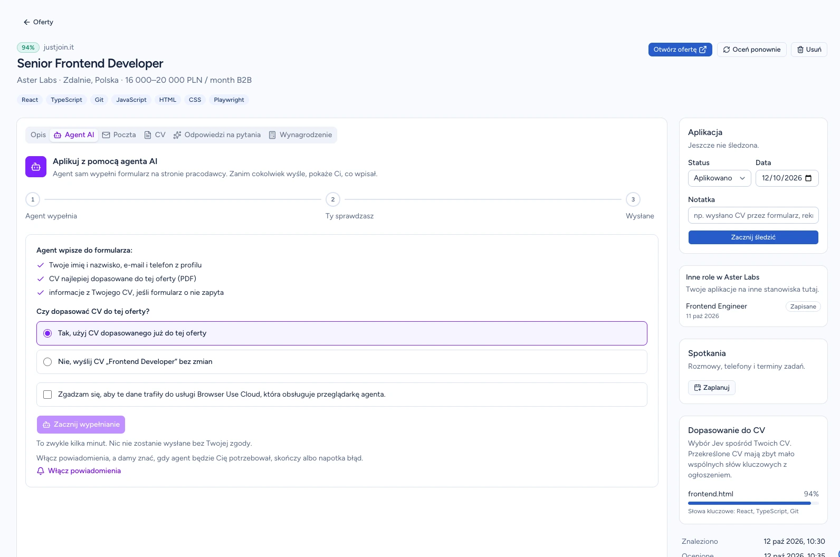Tick the Browser Use Cloud consent checkbox
Viewport: 840px width, 557px height.
[x=47, y=395]
